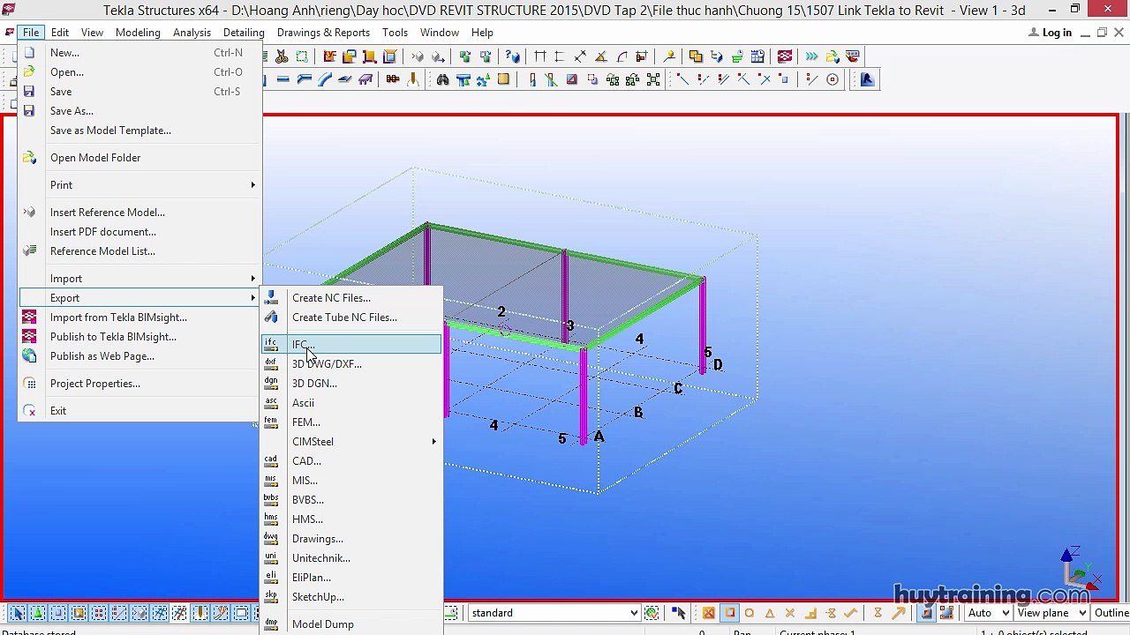Toggle the highlighted square end-point snap switch
The image size is (1130, 635).
point(729,613)
